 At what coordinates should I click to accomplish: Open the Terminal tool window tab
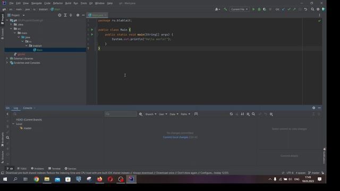tap(54, 169)
